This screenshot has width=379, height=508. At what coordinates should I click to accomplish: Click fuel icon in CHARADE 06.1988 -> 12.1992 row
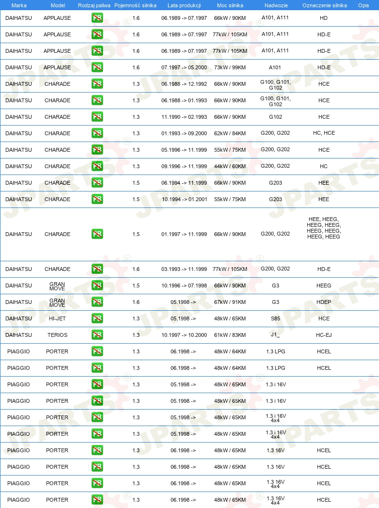97,84
